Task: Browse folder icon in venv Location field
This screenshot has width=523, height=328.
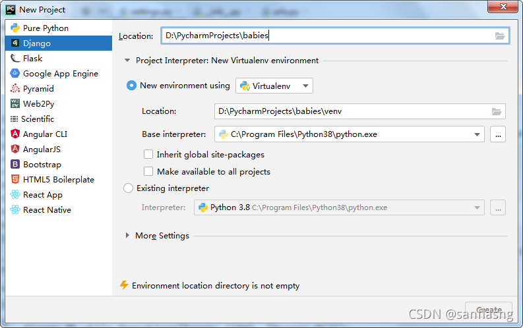Action: pos(497,111)
